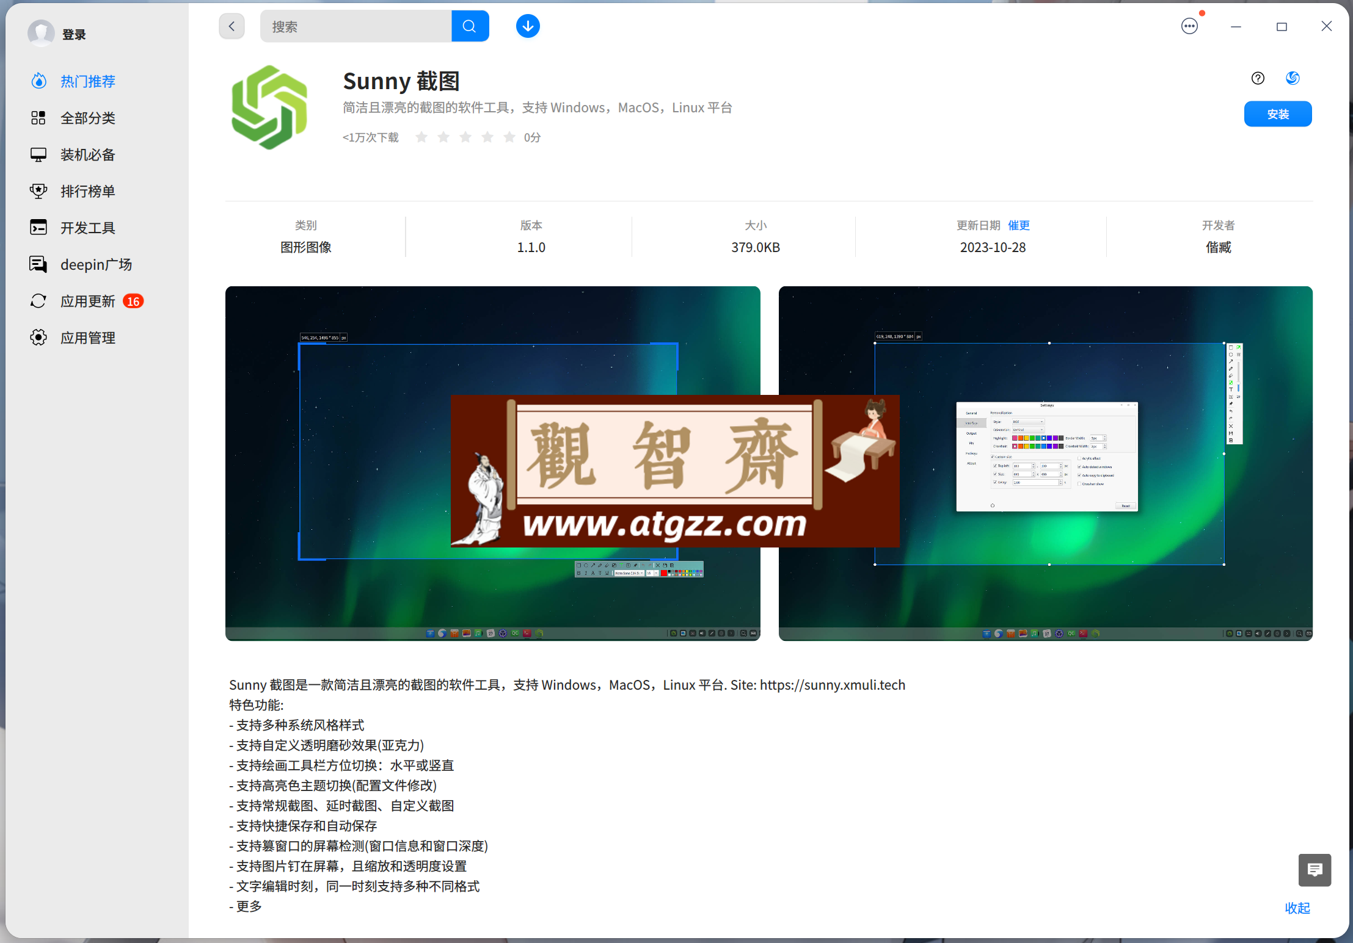
Task: Rate the app with the first star
Action: click(421, 137)
